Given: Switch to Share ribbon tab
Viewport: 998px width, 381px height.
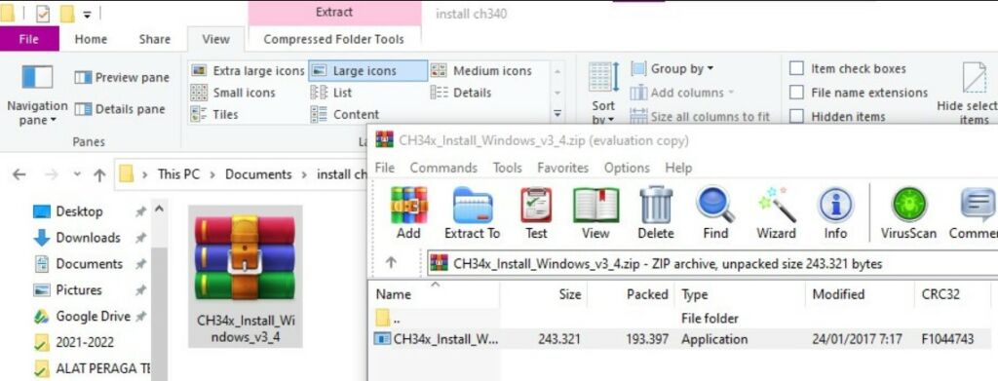Looking at the screenshot, I should pyautogui.click(x=155, y=39).
